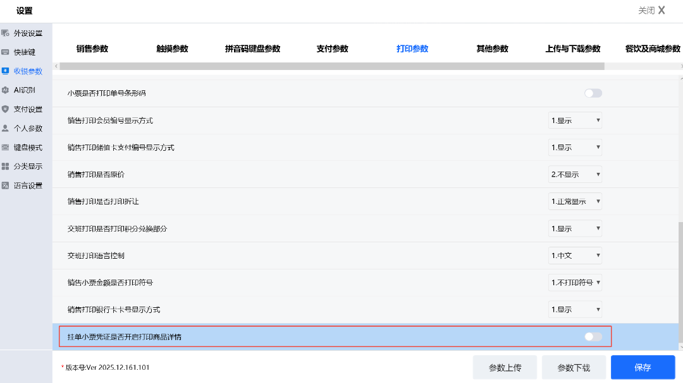Click the 语言设置 language icon
This screenshot has width=683, height=383.
tap(6, 186)
